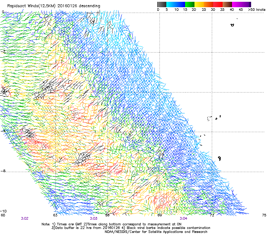Click the brown 35-40 knots legend segment
267x234 pixels.
pos(227,4)
